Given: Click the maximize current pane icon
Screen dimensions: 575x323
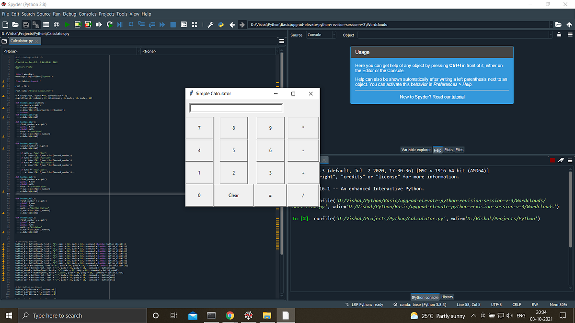Looking at the screenshot, I should point(184,24).
